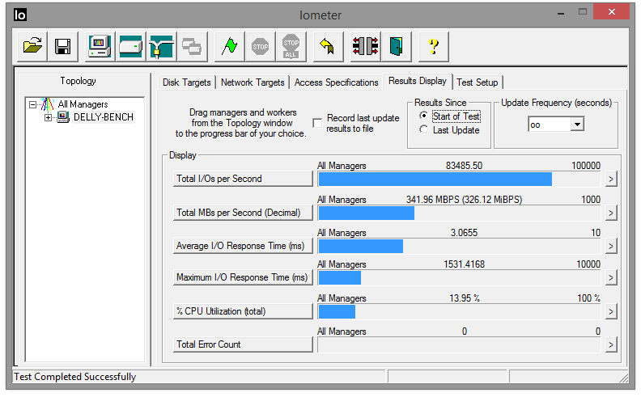Click Average I/O Response Time (ms) button
Viewport: 641px width, 397px height.
pyautogui.click(x=243, y=246)
